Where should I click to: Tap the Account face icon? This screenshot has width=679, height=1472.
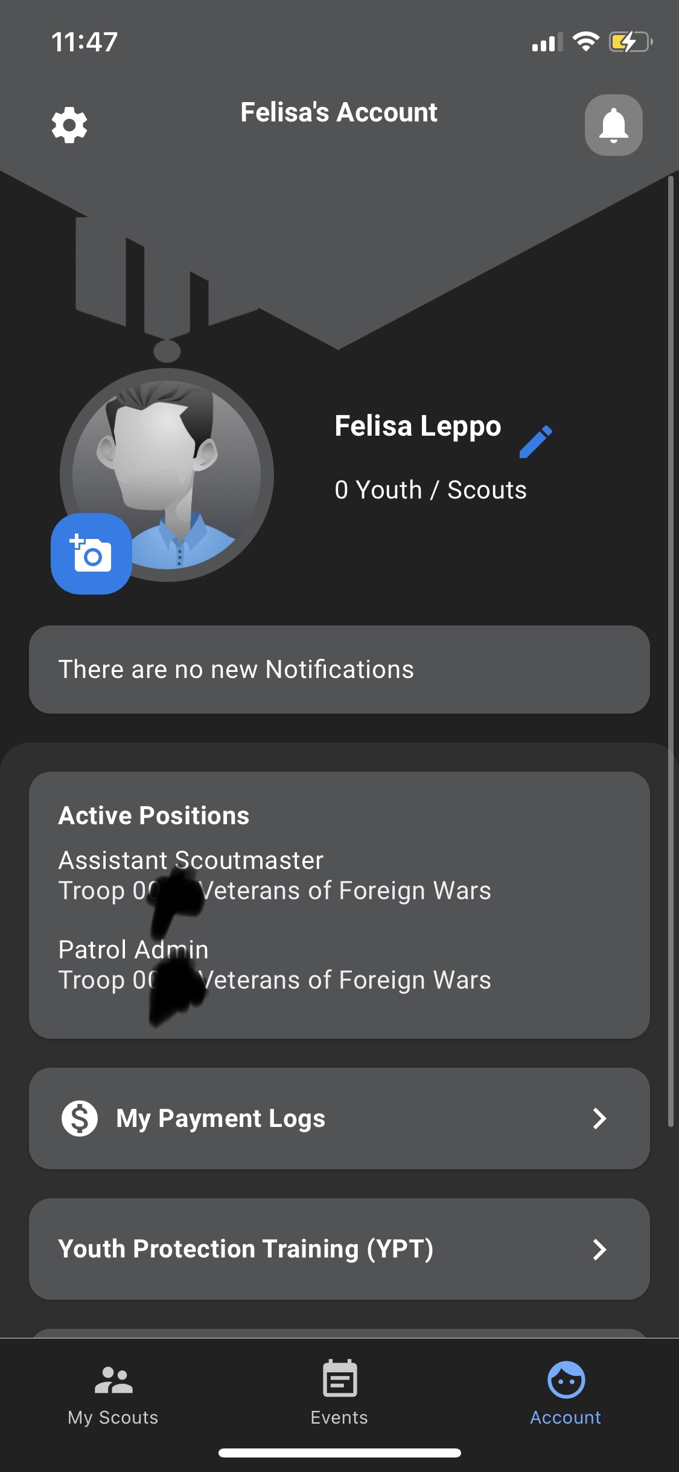pos(566,1380)
